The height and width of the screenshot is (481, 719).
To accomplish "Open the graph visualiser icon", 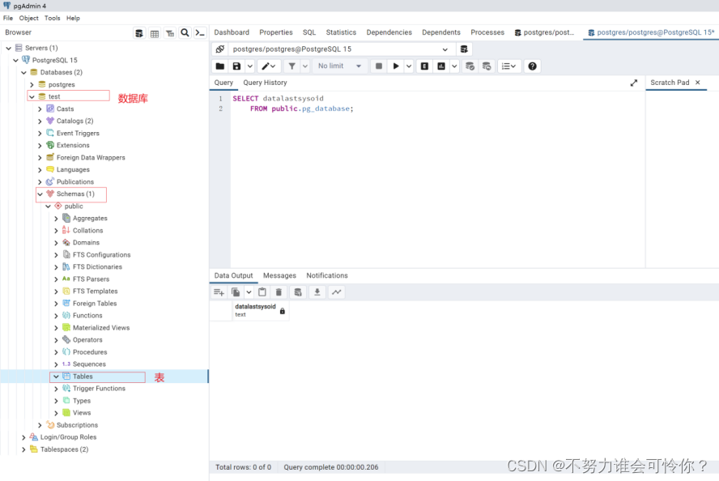I will tap(337, 292).
